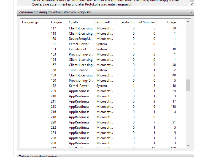Viewport: 197px width, 157px height.
Task: Click the 24 Stunden value 11 of event 209
Action: click(153, 91)
